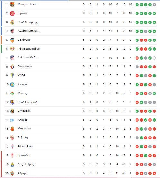Select Barcelona's grey draw form indicator
Image resolution: width=160 pixels, height=178 pixels.
[154, 4]
